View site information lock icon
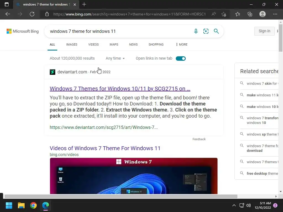 click(x=47, y=14)
